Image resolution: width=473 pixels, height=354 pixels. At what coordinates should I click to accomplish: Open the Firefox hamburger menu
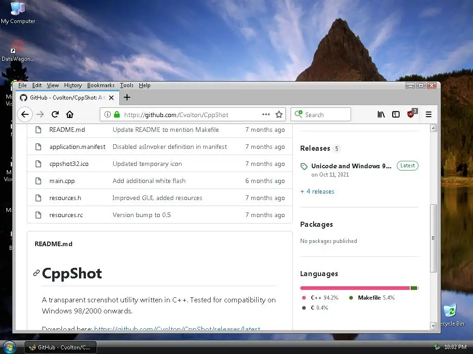coord(429,114)
